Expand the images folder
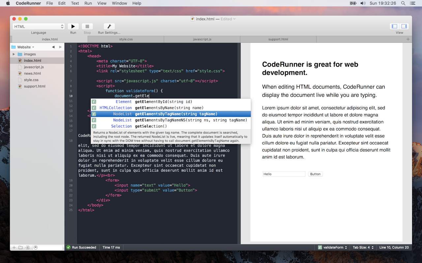This screenshot has width=422, height=263. click(x=14, y=54)
